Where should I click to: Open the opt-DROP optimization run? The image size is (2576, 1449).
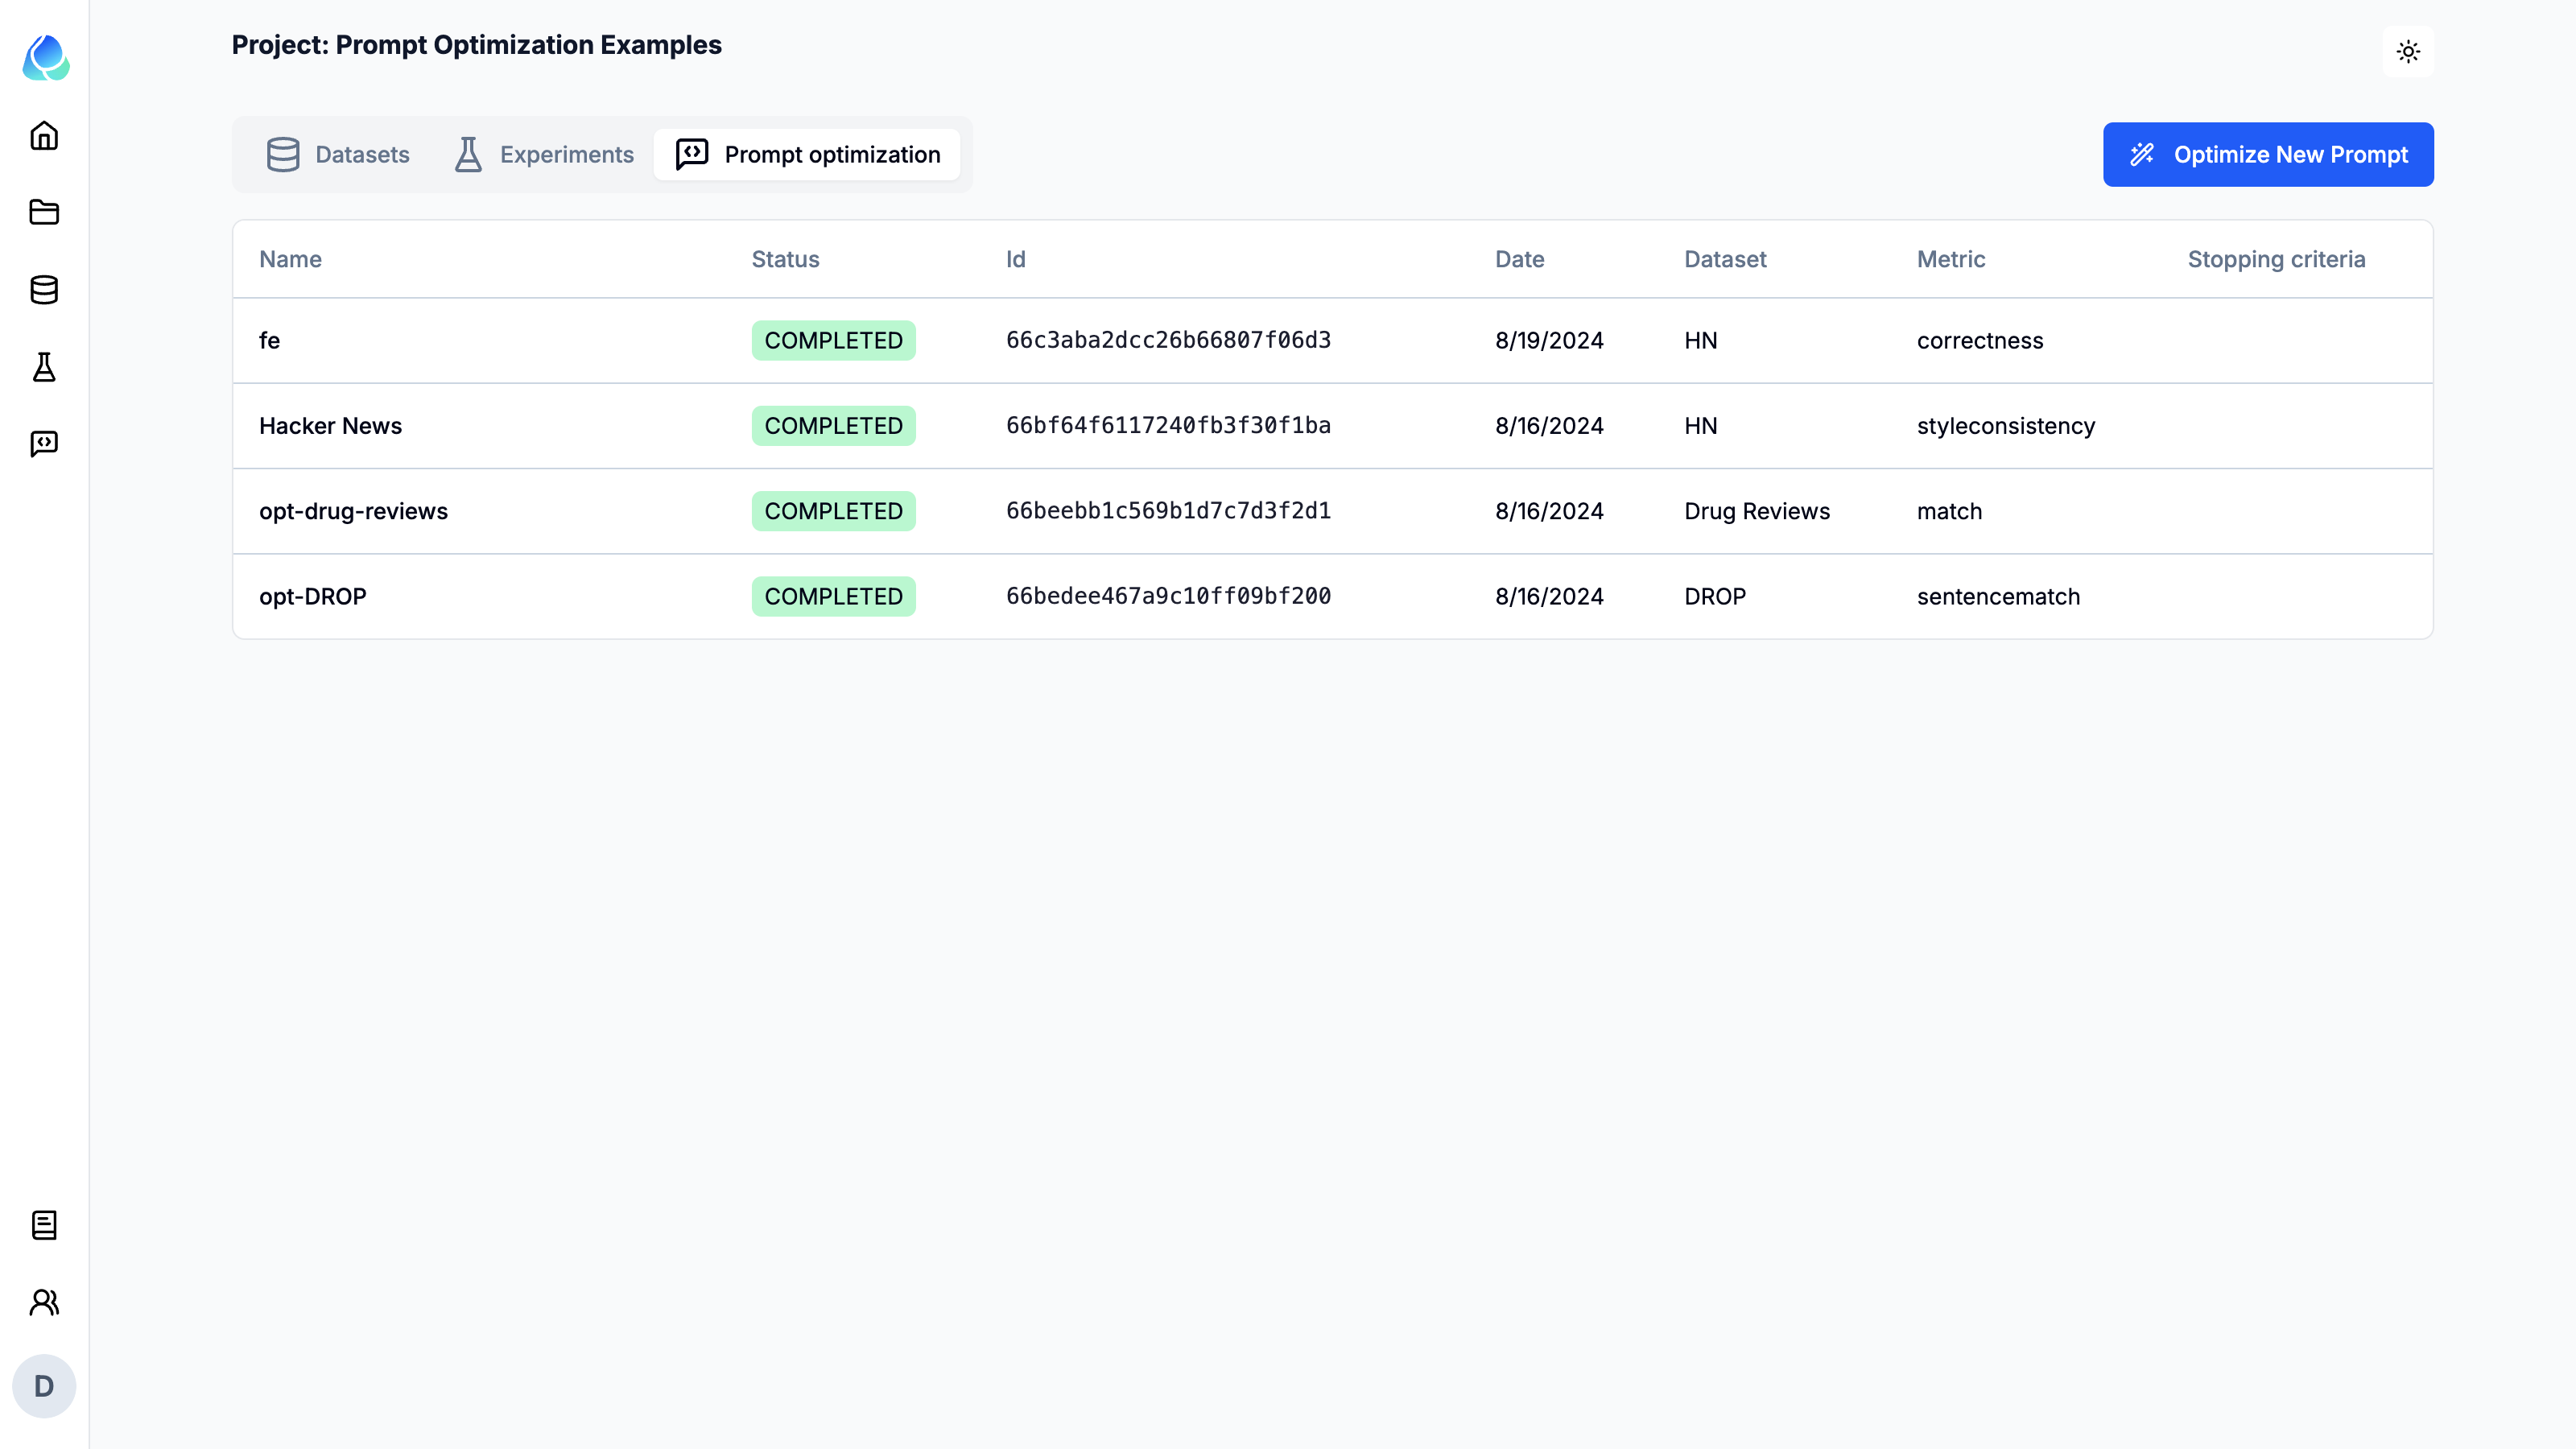click(x=312, y=596)
